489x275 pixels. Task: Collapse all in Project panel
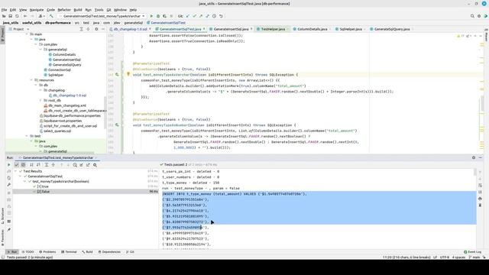point(88,29)
